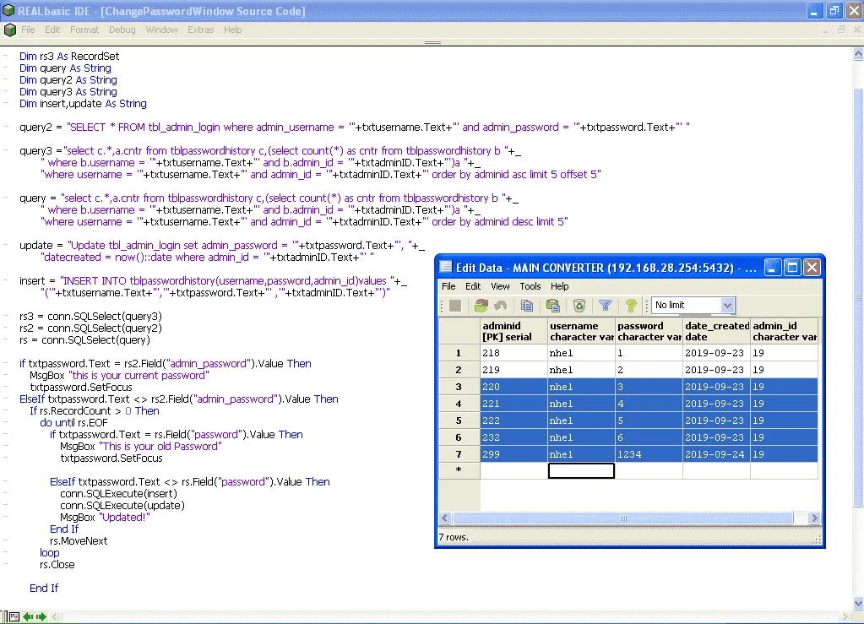Click the '7 rows.' status text

(454, 537)
